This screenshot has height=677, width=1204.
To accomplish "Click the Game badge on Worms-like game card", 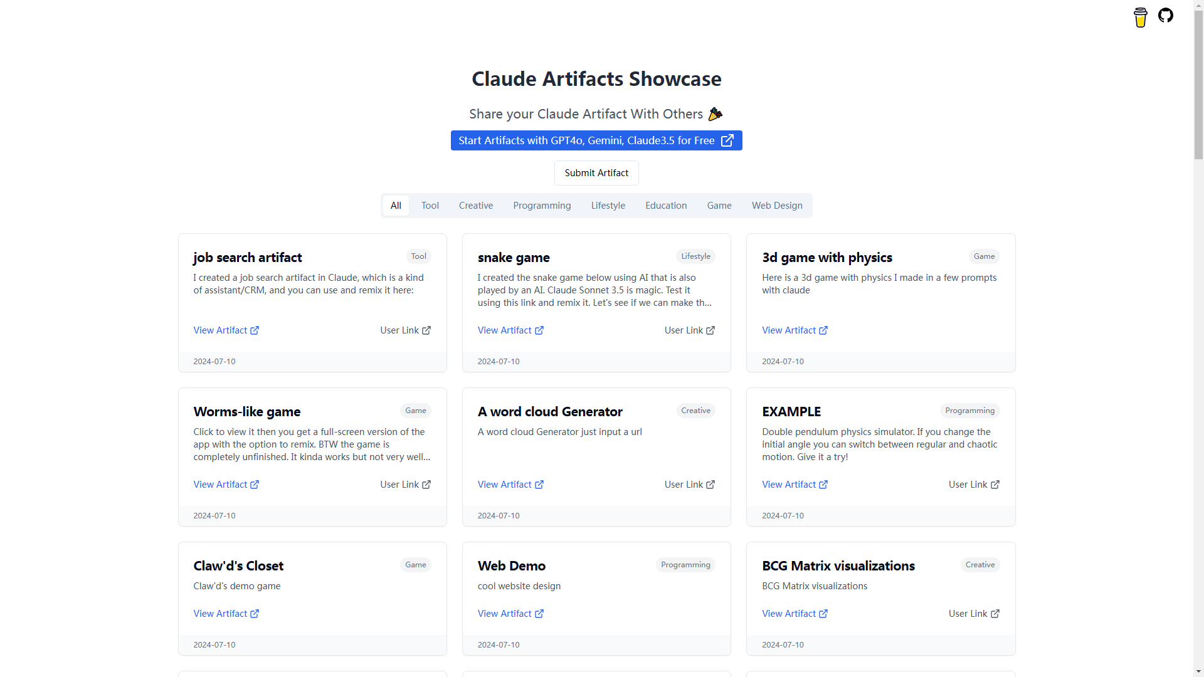I will tap(416, 411).
